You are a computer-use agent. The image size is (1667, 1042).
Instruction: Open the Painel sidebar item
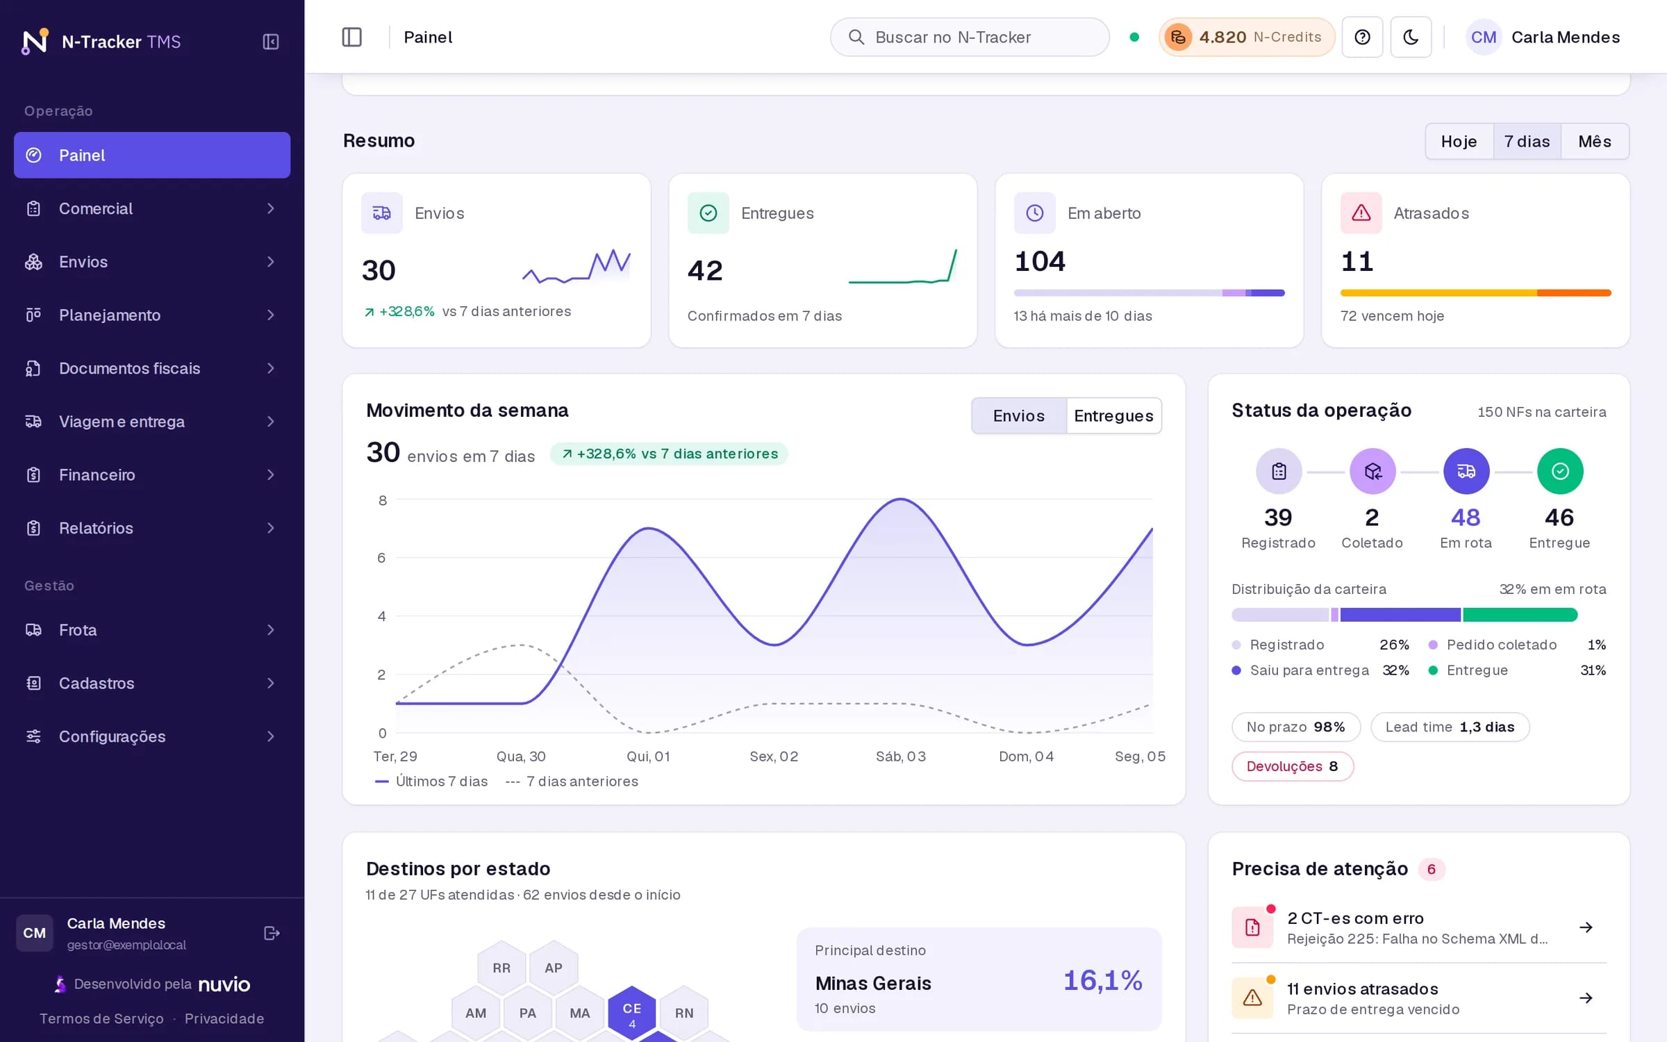[x=152, y=155]
